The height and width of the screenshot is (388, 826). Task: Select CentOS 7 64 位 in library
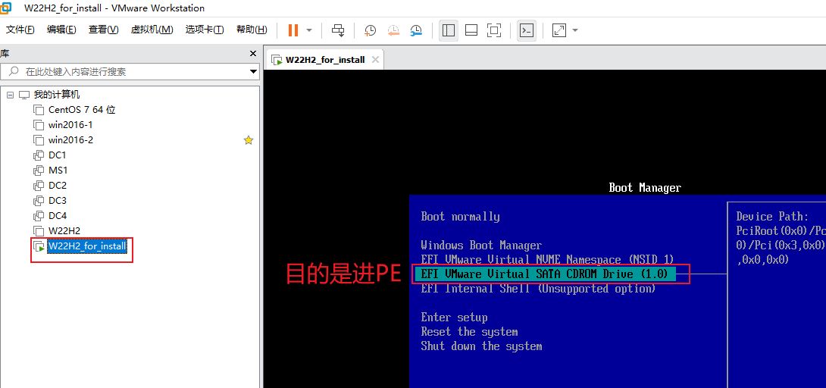[81, 110]
